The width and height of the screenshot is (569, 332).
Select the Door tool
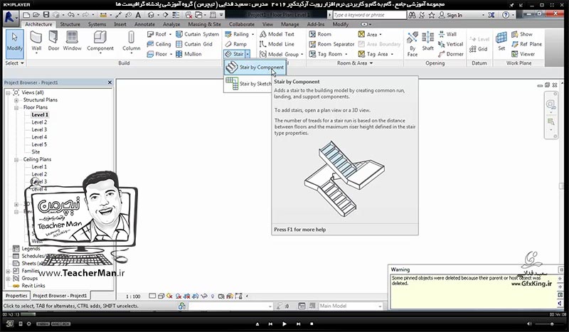coord(53,41)
